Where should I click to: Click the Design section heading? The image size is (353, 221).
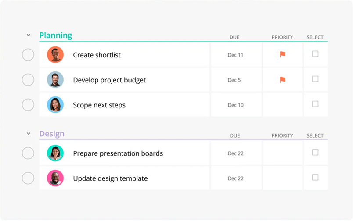[52, 134]
